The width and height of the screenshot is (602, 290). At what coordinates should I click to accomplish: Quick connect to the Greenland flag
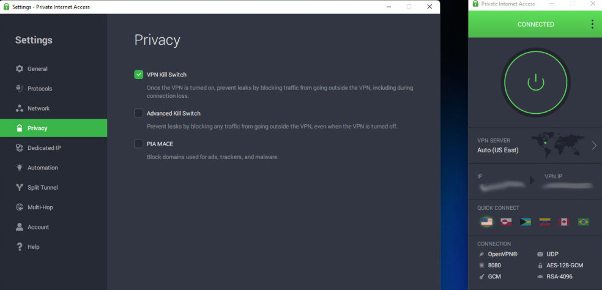click(x=506, y=222)
